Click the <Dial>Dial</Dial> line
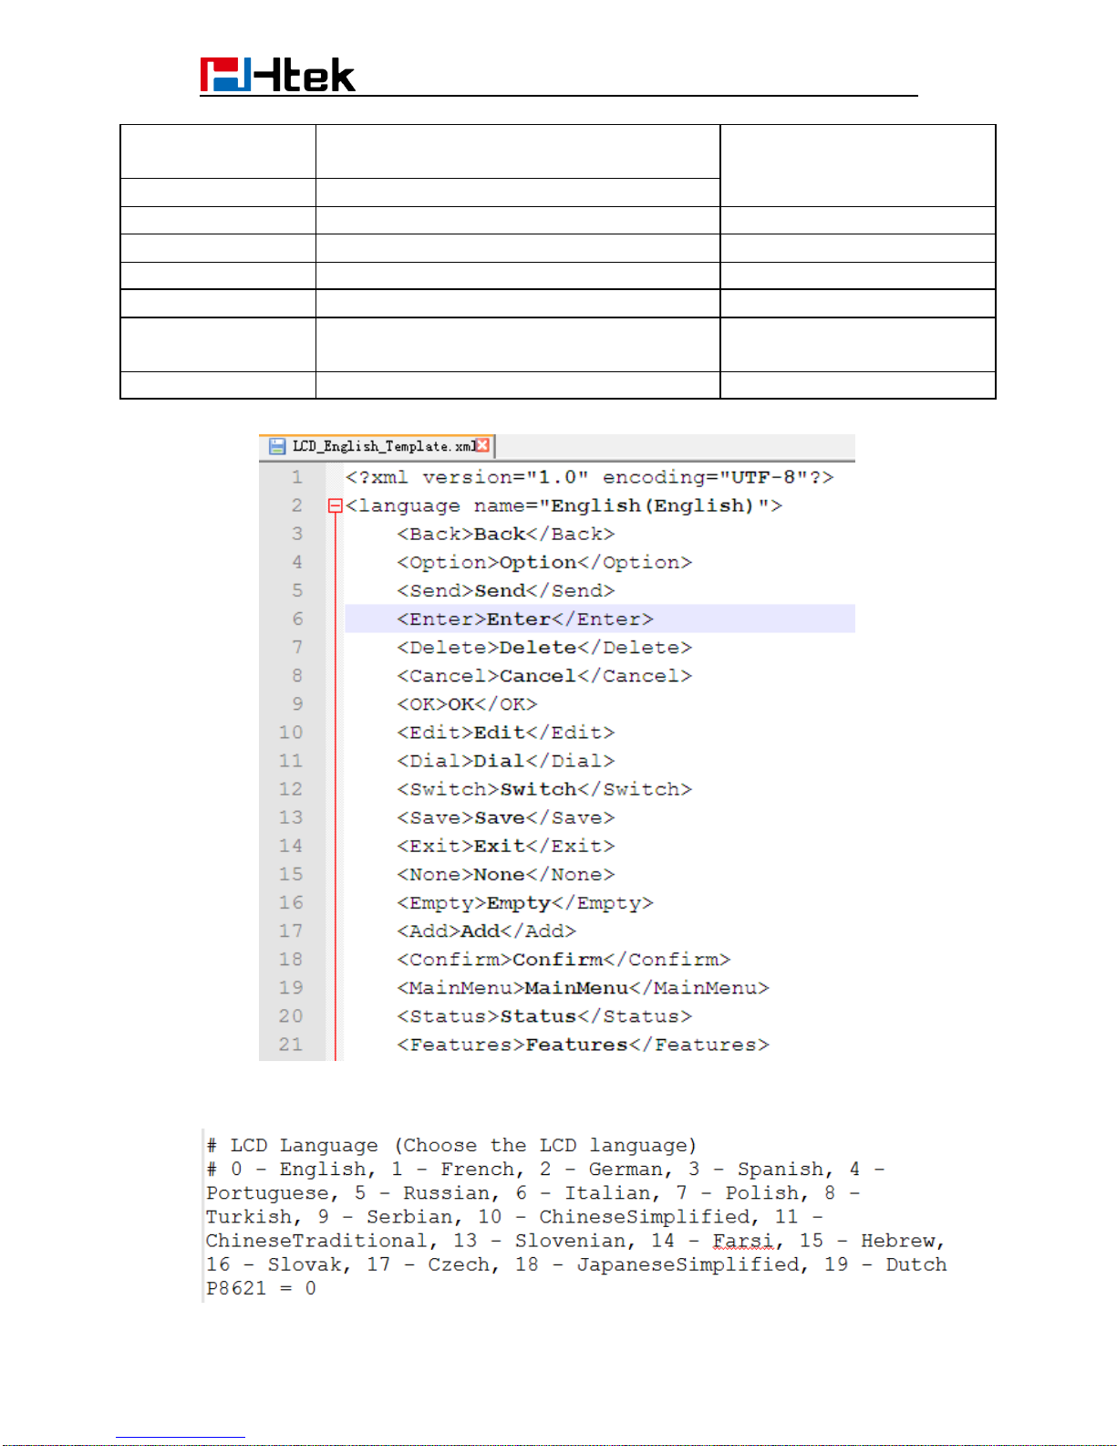Screen dimensions: 1117x1446 click(506, 760)
